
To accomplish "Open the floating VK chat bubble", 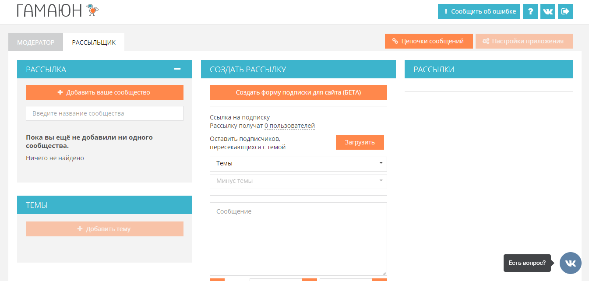I will point(570,263).
